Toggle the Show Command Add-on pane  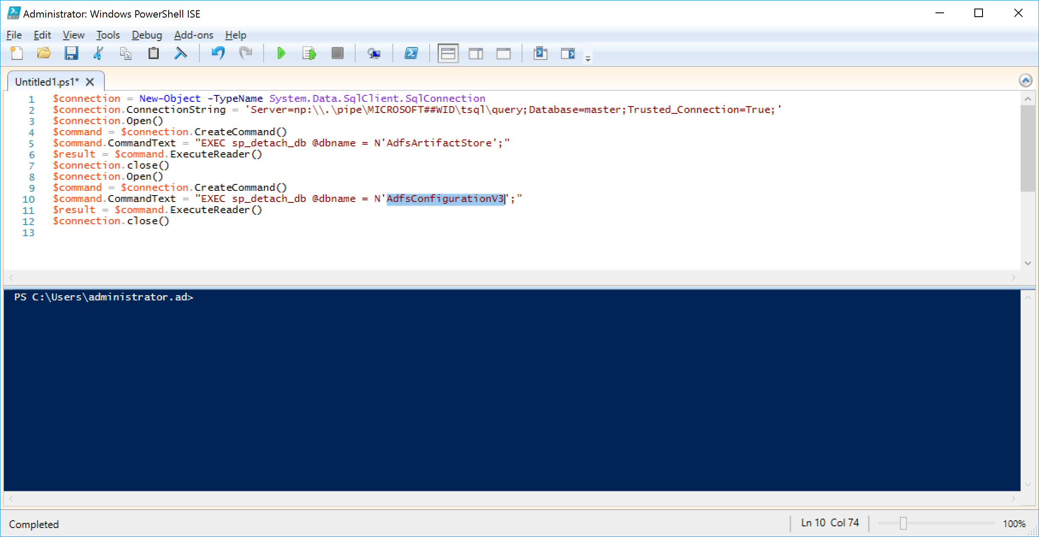coord(540,53)
